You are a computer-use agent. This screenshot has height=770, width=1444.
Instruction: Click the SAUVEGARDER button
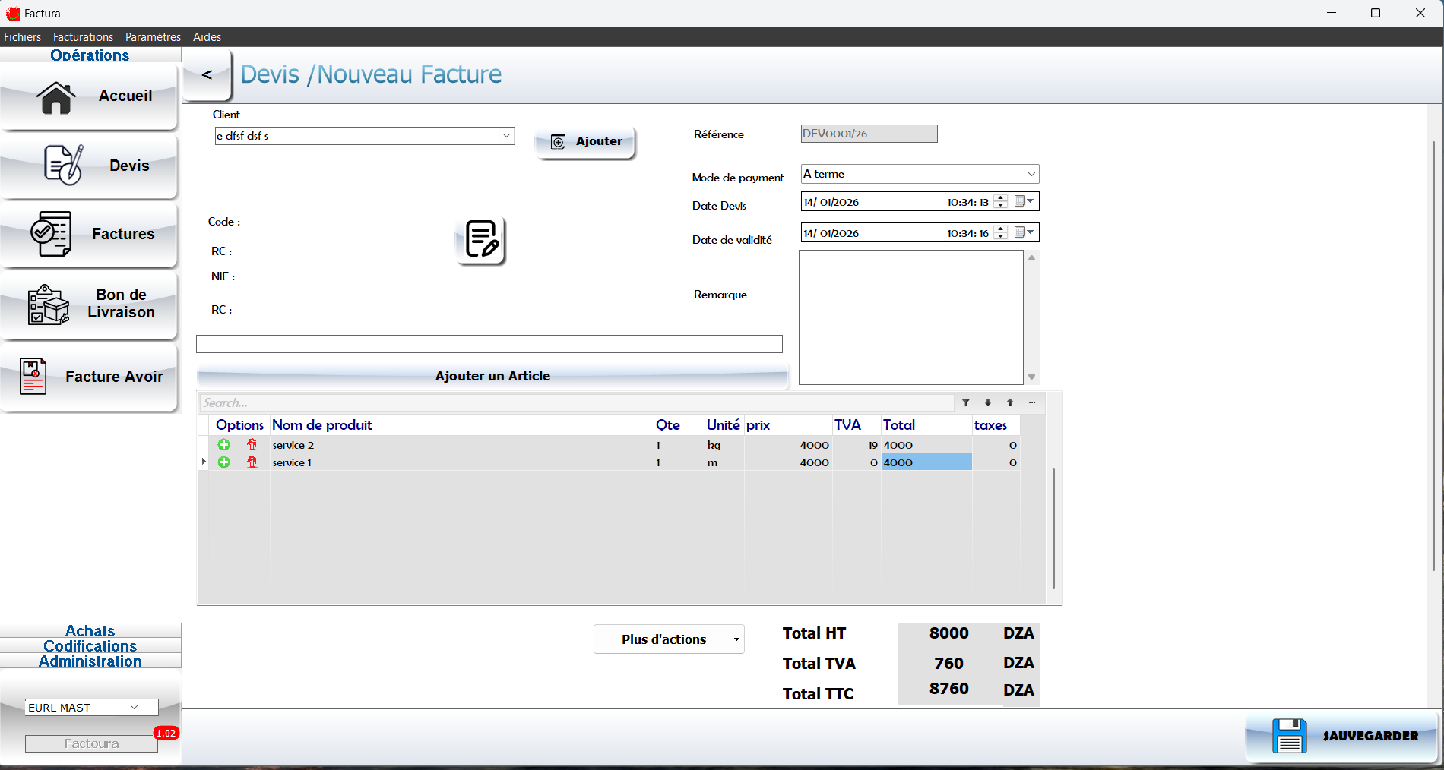(x=1343, y=735)
